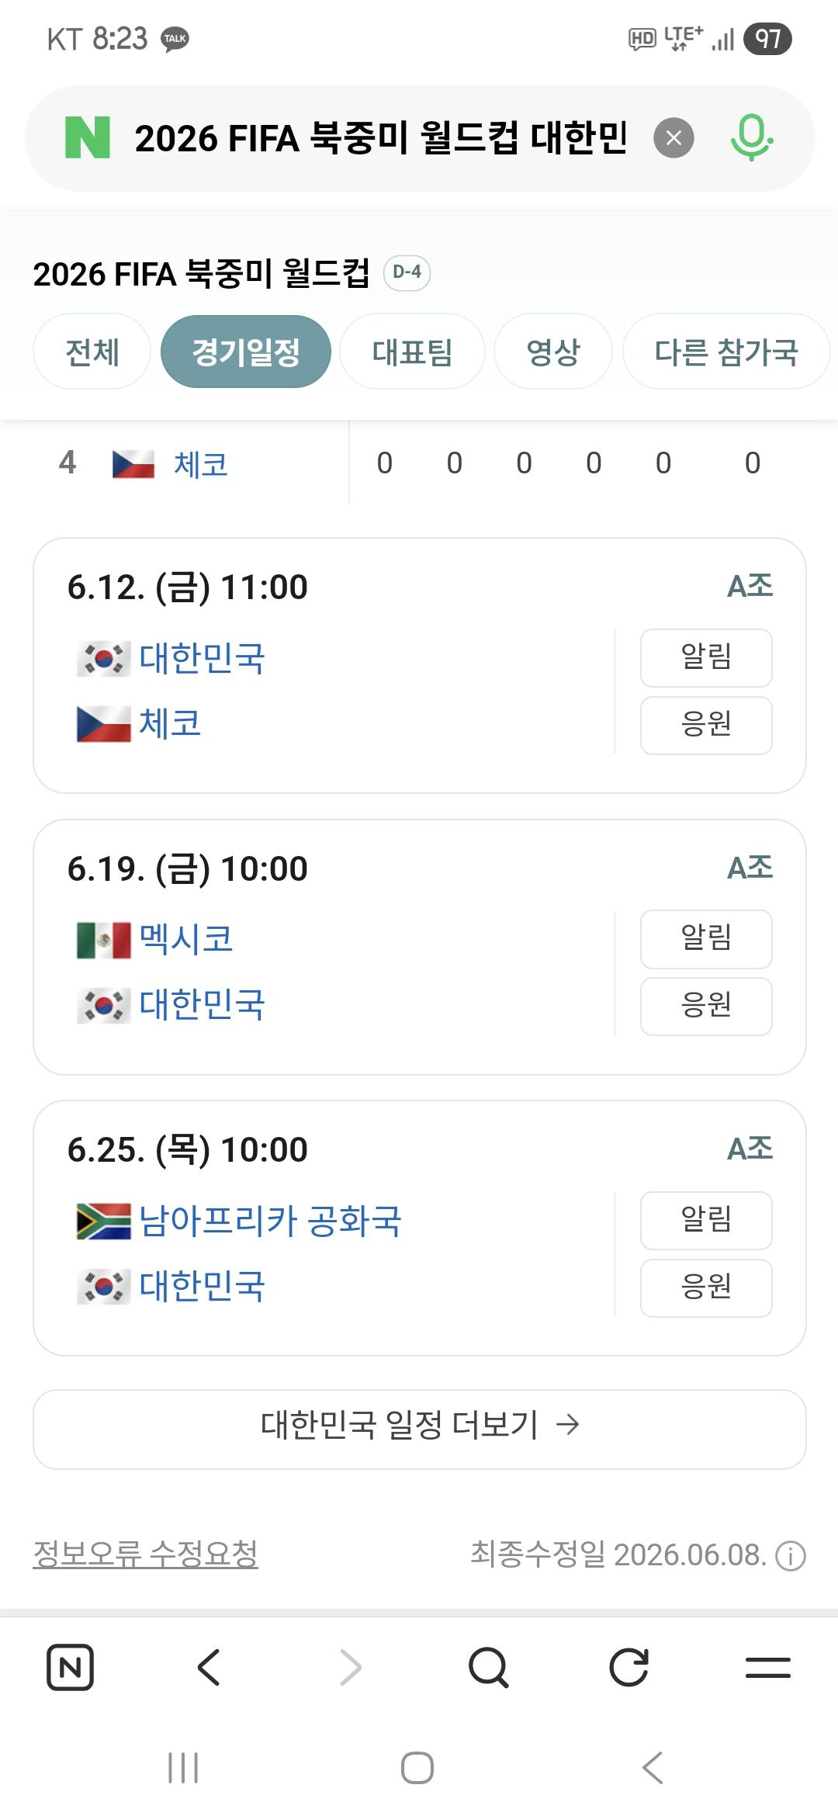Select the 전체 tab
The image size is (838, 1816).
92,352
